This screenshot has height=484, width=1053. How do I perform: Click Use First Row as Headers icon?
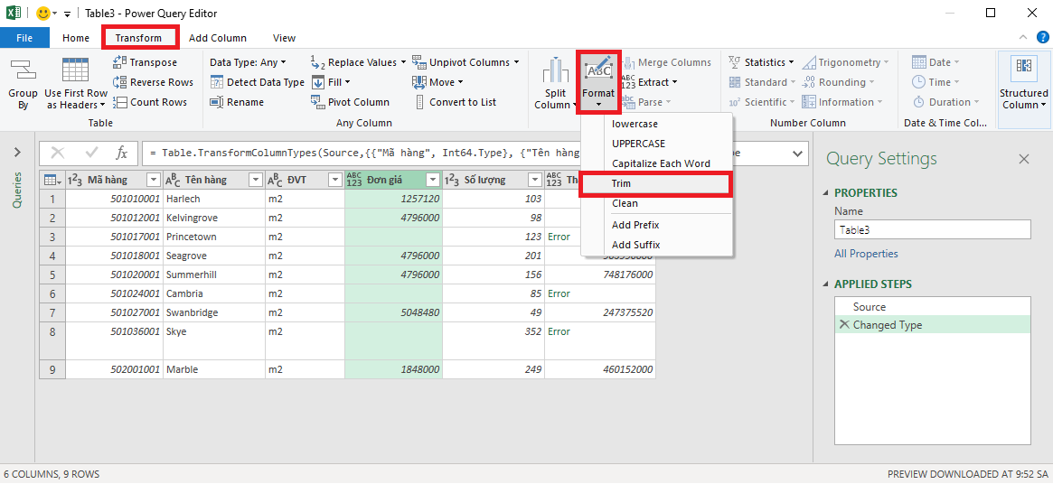pos(75,70)
